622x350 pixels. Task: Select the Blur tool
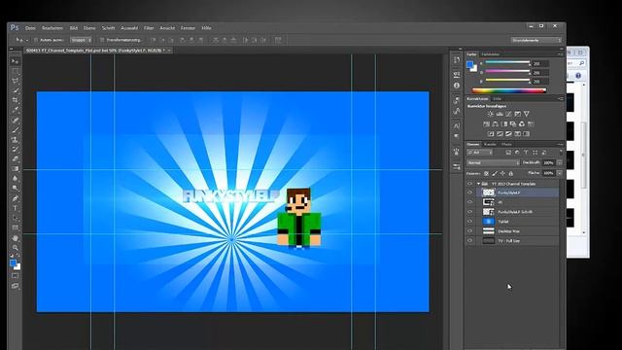[x=16, y=179]
